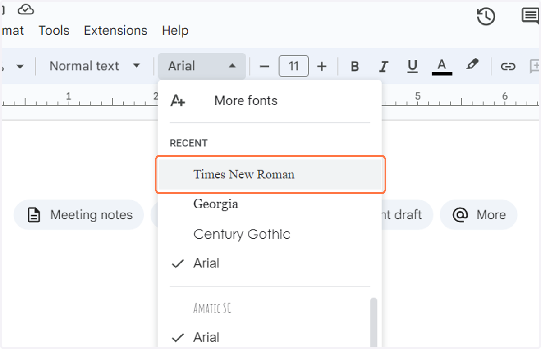Open the Normal text style dropdown
Screen dimensions: 541x349
[95, 66]
